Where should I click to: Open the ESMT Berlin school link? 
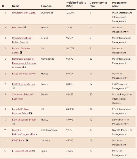18,141
